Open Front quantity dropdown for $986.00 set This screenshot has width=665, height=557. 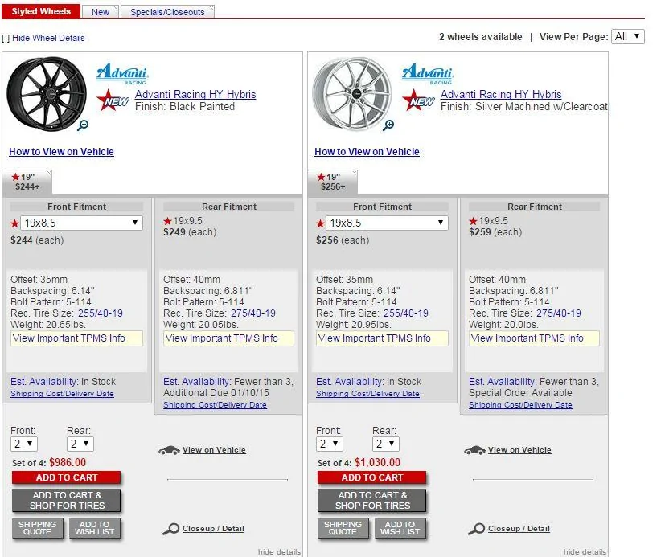tap(24, 444)
